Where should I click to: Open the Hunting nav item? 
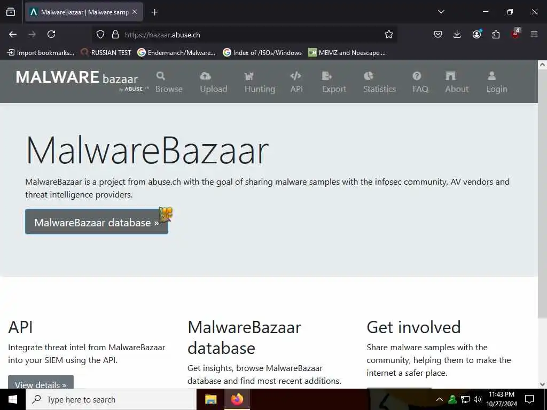click(260, 82)
